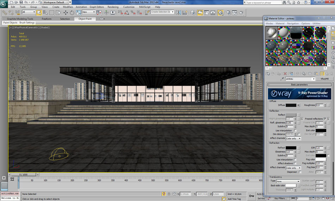Enable reflection Use interpolation checkbox

295,131
